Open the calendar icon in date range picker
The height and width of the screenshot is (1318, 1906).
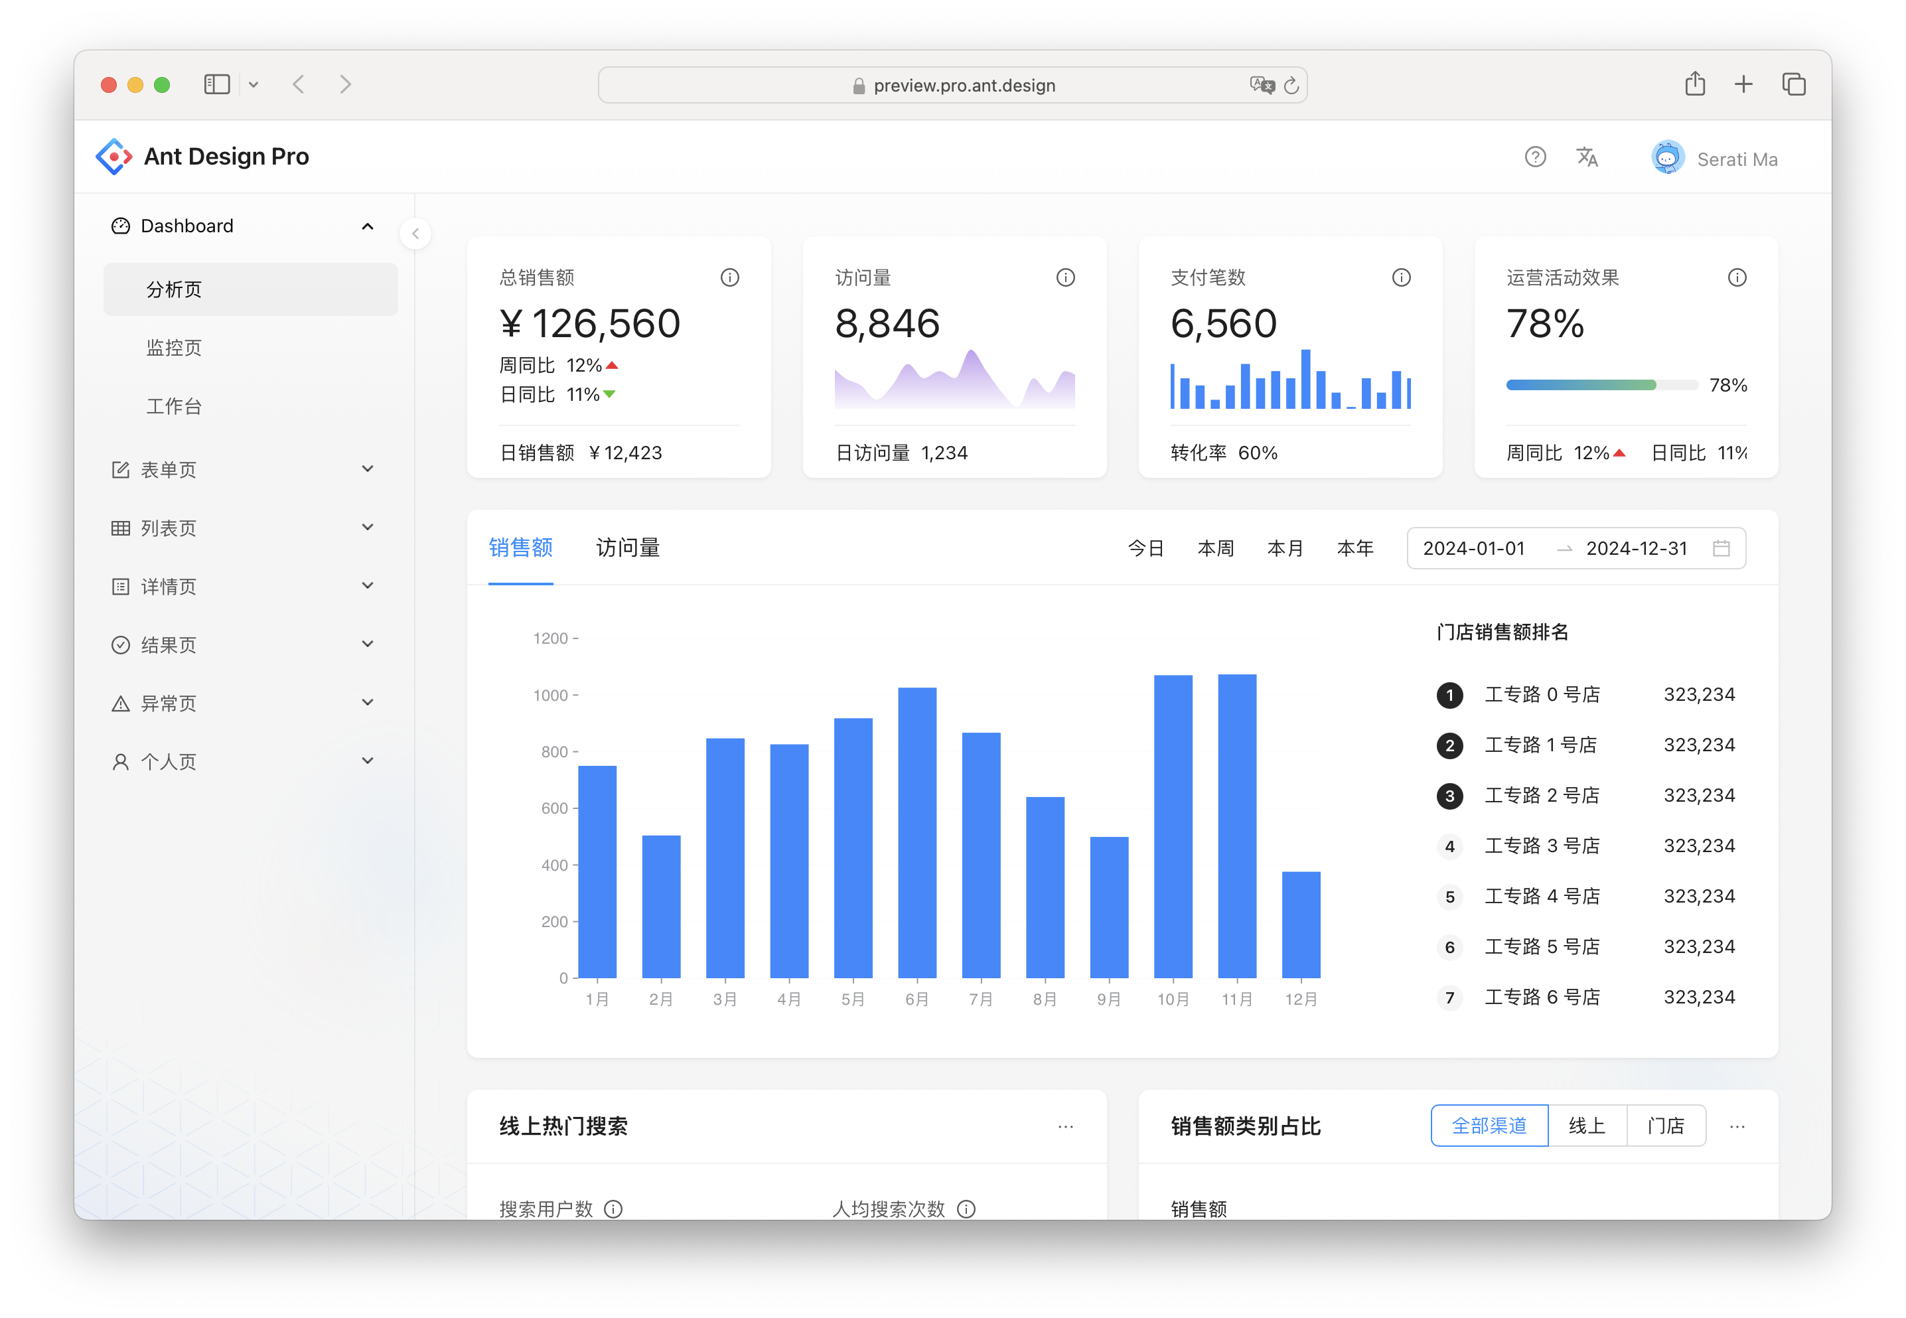(x=1721, y=548)
